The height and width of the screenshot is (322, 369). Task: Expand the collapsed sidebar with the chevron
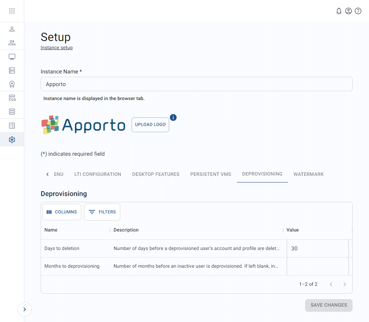coord(24,309)
